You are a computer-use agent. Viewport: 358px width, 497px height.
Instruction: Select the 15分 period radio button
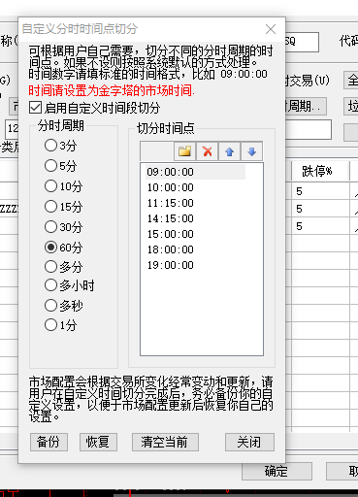point(50,207)
